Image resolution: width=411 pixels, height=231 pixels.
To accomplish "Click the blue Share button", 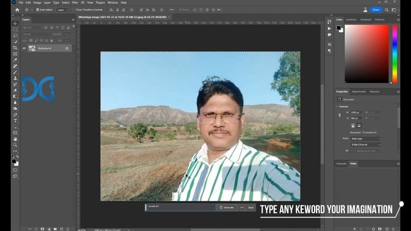I will pos(376,10).
